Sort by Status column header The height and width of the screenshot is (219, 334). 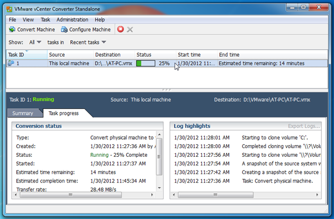tap(155, 55)
